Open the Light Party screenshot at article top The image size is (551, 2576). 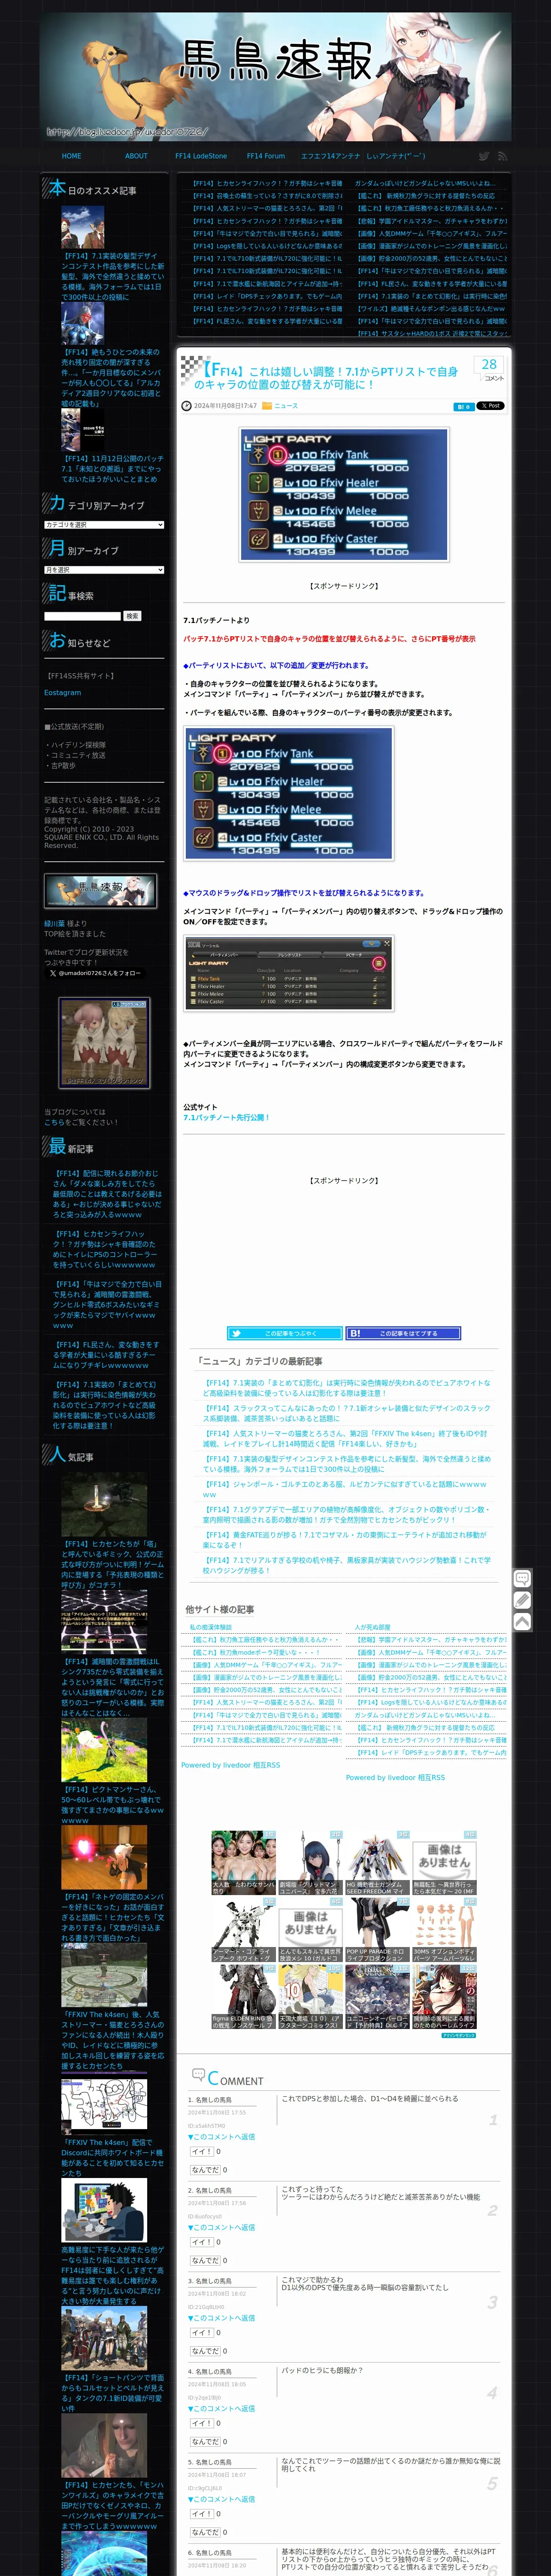(344, 494)
